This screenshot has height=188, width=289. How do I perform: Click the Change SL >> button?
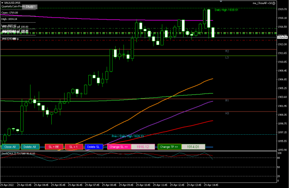[119, 147]
